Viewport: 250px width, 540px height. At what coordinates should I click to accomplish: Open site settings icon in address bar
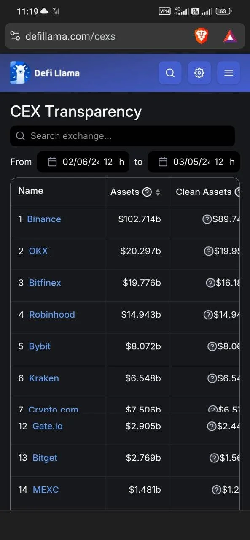pos(15,36)
